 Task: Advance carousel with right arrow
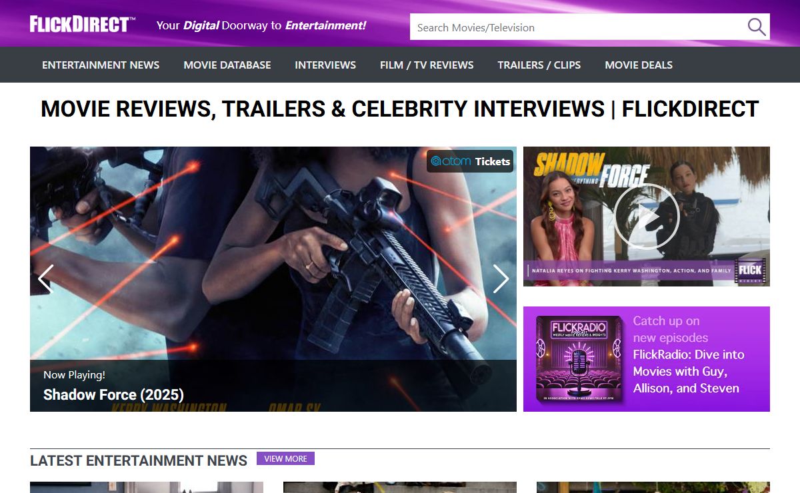coord(501,278)
